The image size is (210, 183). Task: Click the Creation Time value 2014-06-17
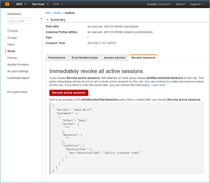[x=102, y=43]
